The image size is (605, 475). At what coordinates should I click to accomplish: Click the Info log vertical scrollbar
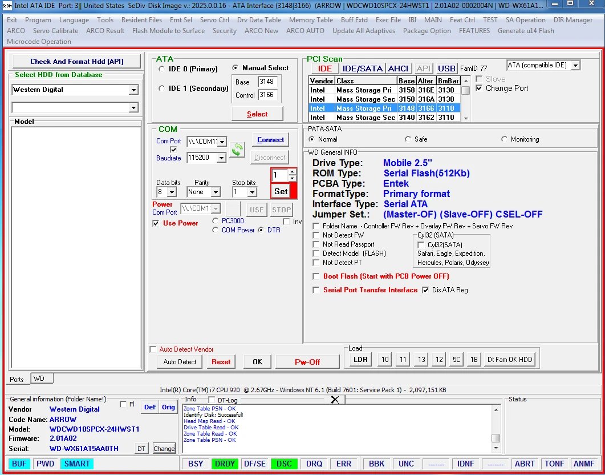coord(496,429)
